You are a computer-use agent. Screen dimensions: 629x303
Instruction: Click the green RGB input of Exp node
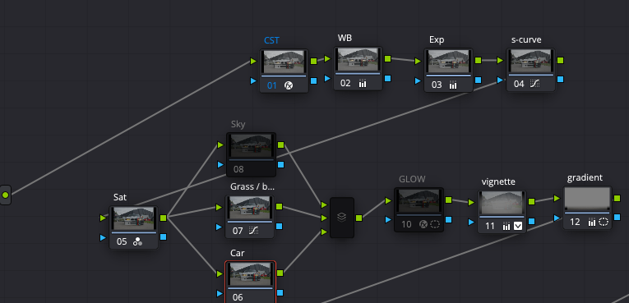tap(418, 61)
